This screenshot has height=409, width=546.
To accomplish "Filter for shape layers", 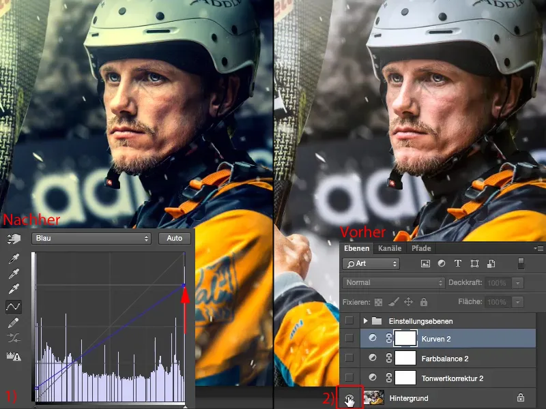I will 474,264.
